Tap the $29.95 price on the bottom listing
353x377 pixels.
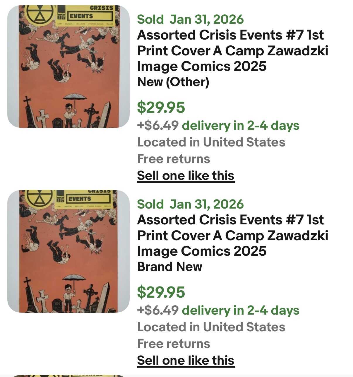(x=161, y=292)
